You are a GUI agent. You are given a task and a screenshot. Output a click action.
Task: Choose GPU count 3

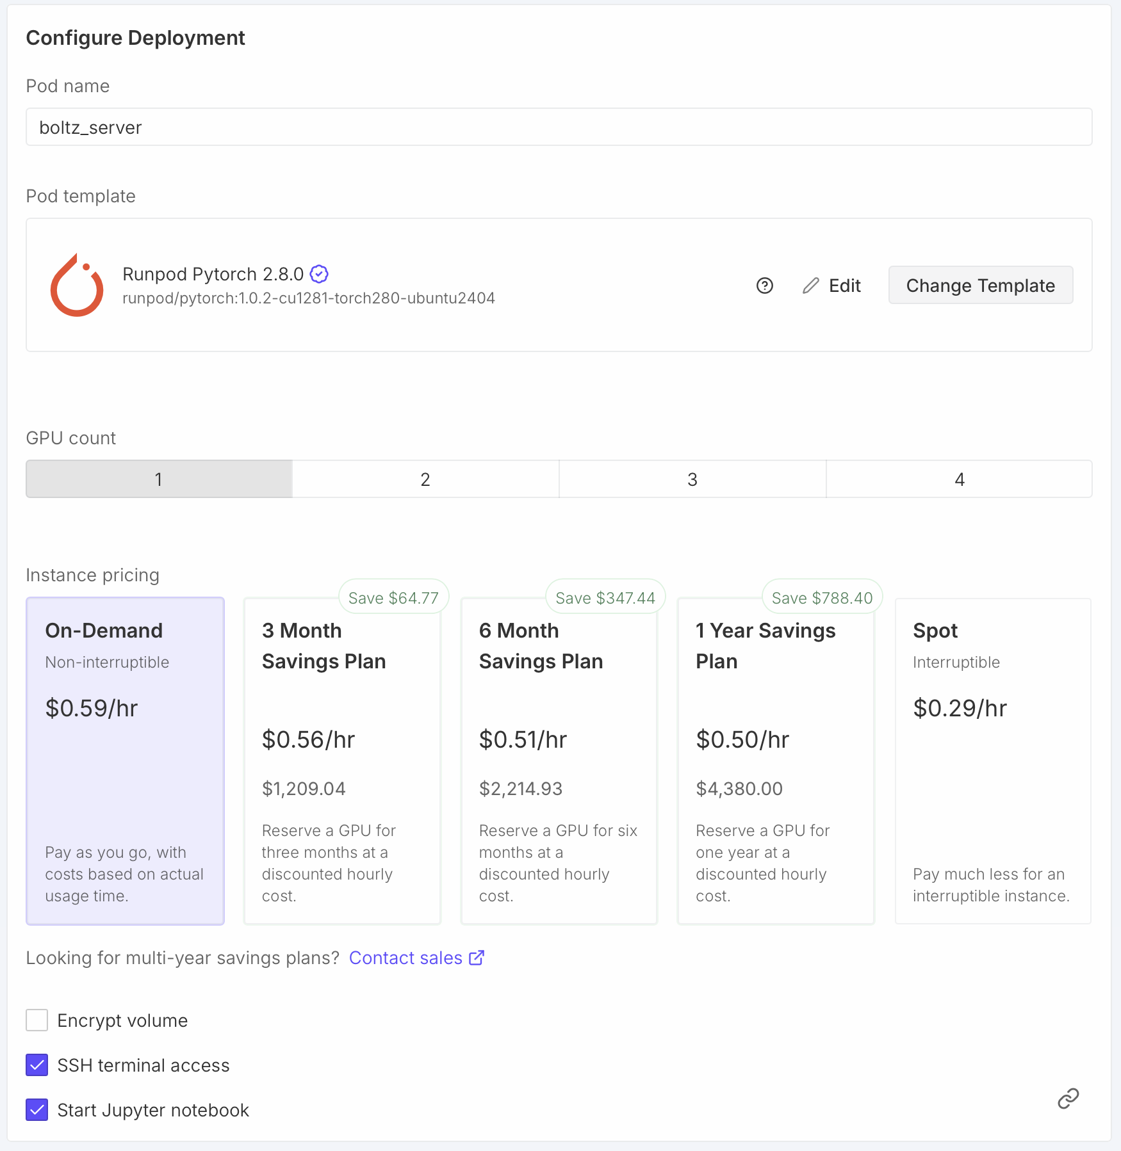[x=692, y=479]
